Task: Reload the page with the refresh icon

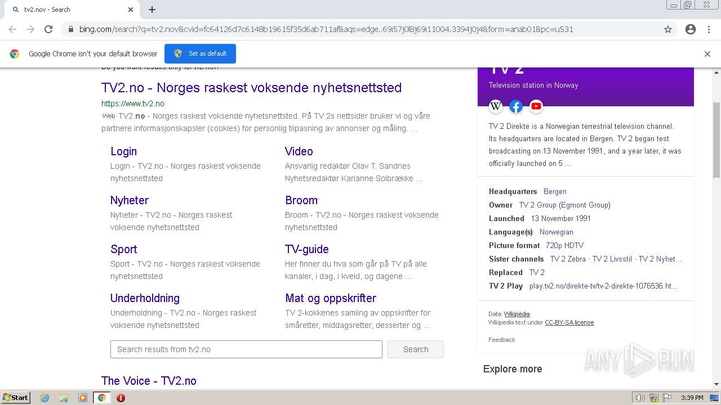Action: tap(48, 29)
